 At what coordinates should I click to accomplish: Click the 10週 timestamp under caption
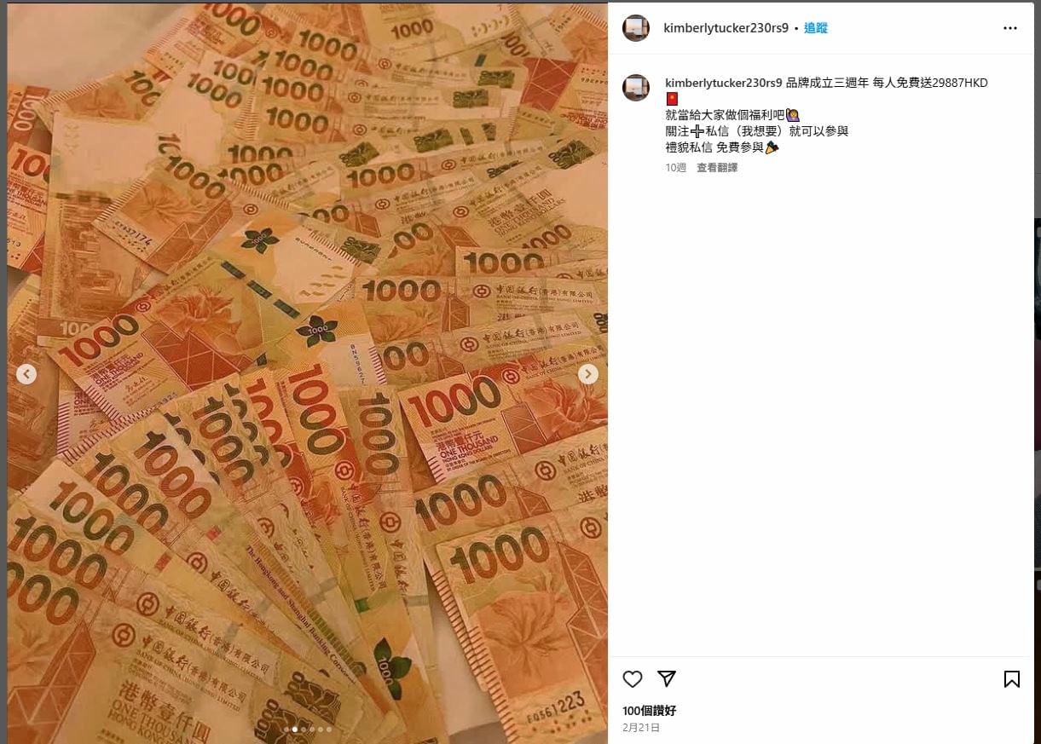pos(676,168)
